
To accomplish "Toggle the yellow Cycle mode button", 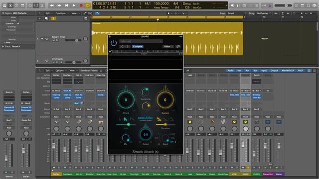I will (x=88, y=5).
